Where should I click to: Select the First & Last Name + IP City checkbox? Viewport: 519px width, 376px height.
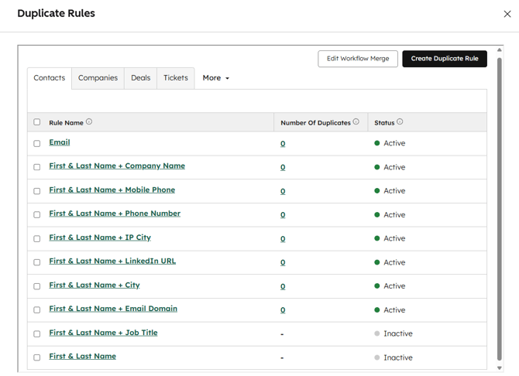click(x=36, y=238)
